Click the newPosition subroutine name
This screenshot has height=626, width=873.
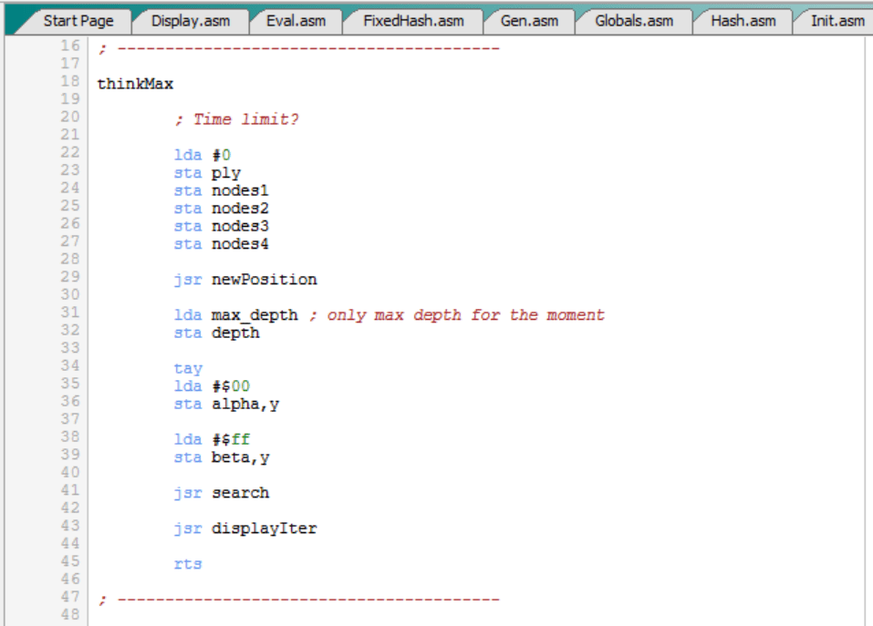265,279
